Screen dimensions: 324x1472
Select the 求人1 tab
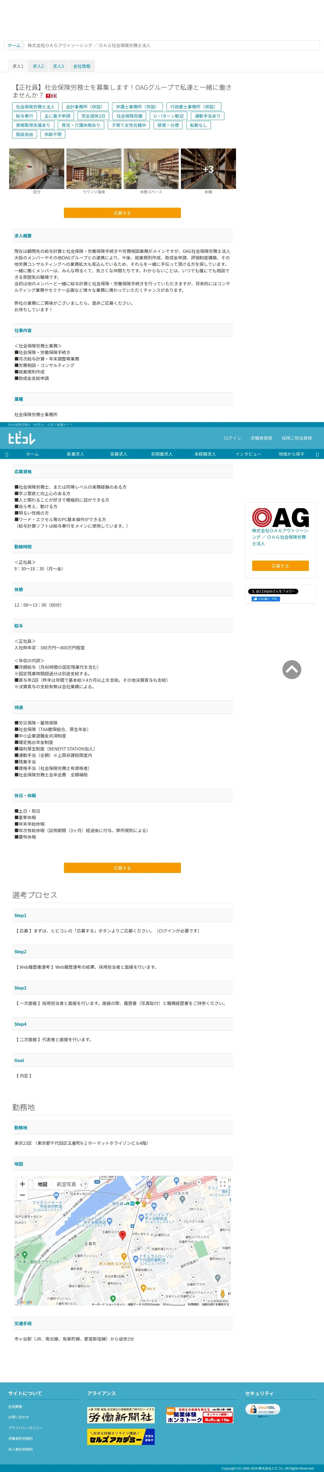[x=18, y=66]
